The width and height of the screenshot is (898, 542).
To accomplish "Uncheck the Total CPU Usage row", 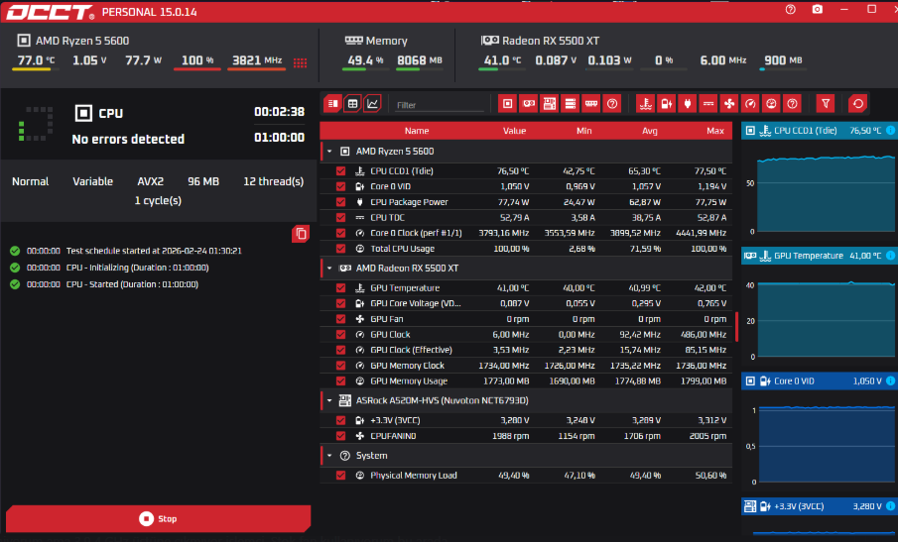I will (x=340, y=249).
